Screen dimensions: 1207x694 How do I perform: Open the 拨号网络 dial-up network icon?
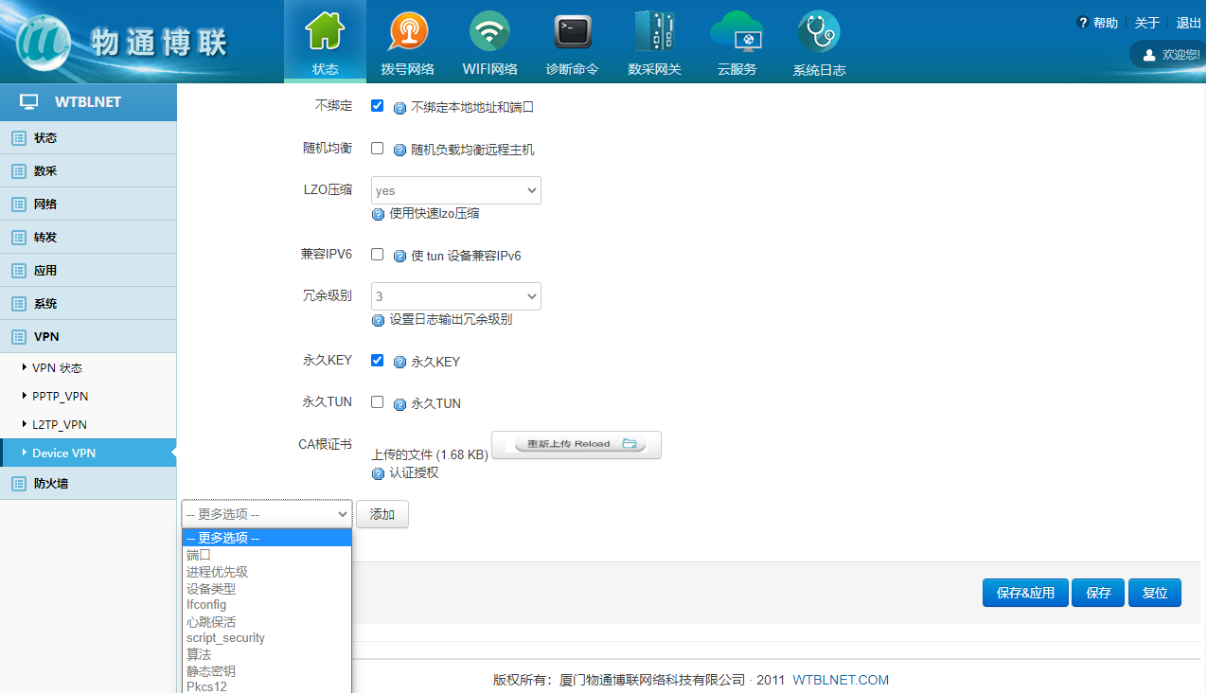pyautogui.click(x=407, y=33)
